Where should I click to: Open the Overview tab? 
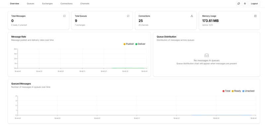click(15, 4)
